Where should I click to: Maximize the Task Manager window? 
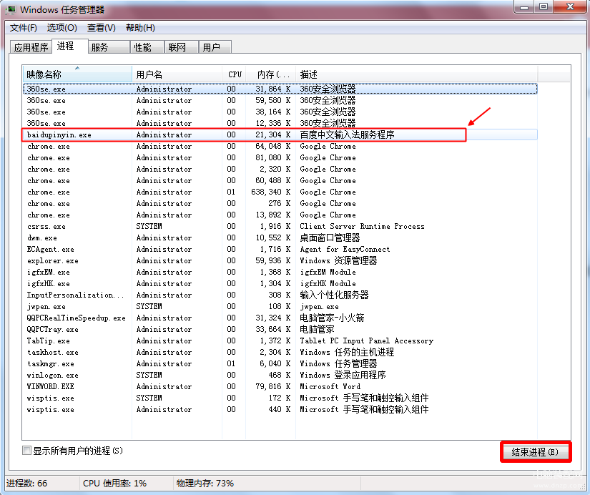tap(544, 6)
